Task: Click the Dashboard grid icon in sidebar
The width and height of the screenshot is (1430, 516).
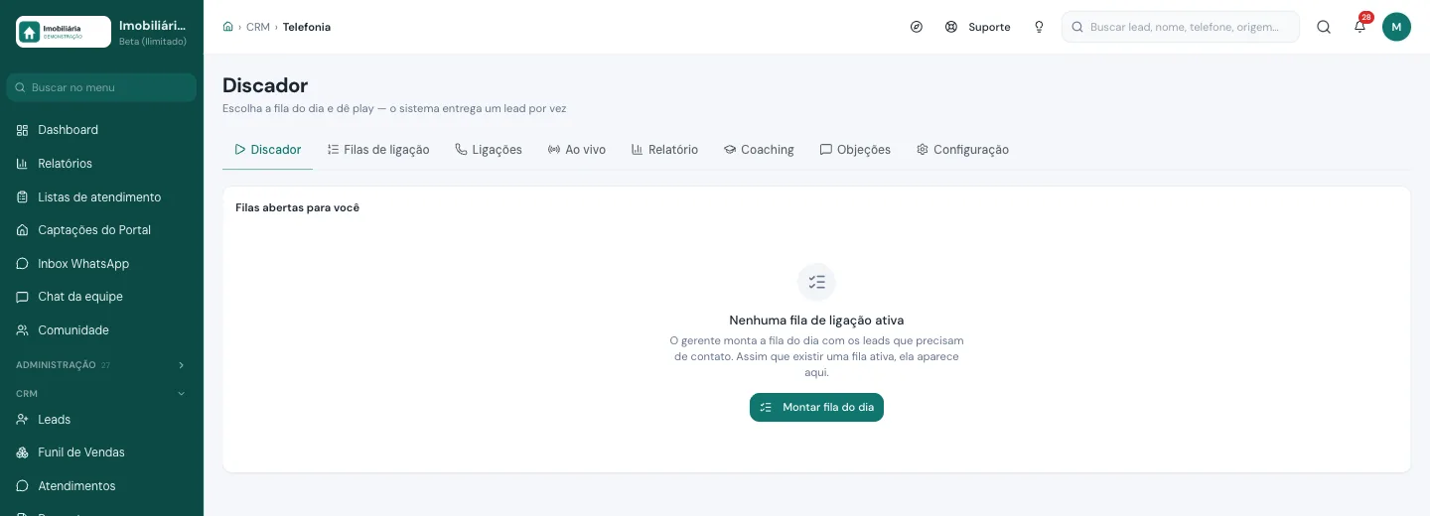Action: 22,130
